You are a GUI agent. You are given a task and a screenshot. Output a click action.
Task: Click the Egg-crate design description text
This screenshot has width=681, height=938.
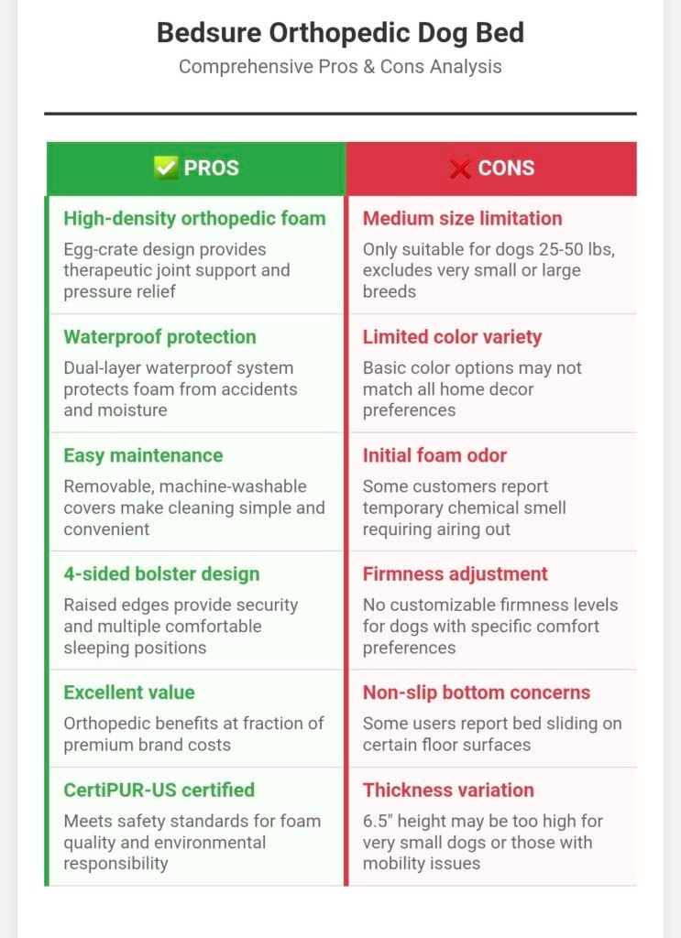(x=177, y=270)
